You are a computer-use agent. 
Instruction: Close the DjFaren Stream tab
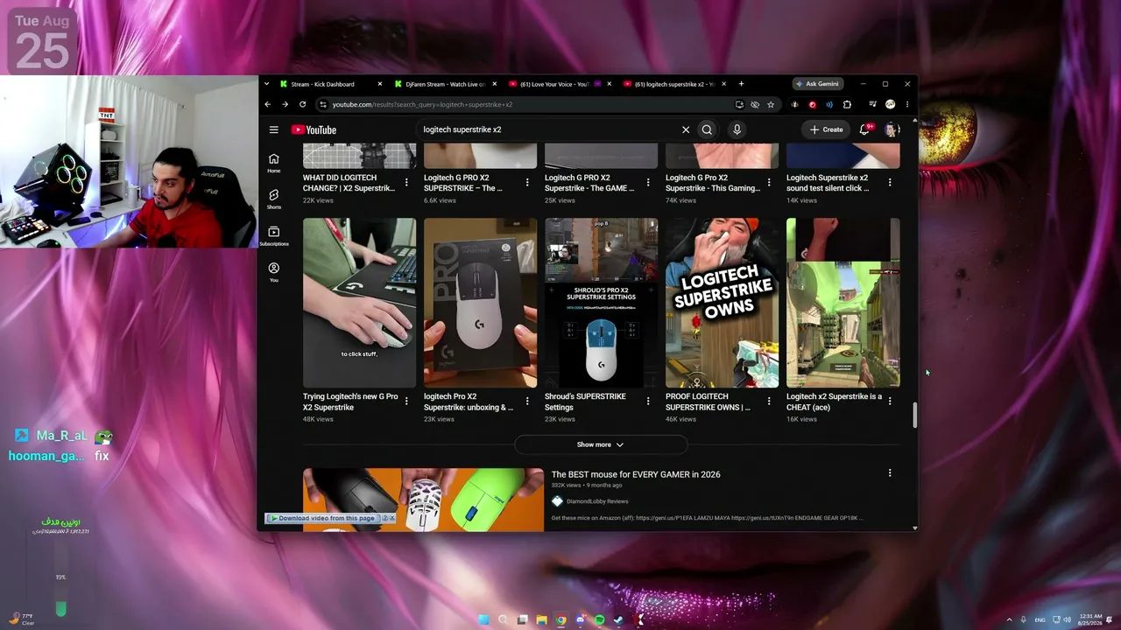(x=494, y=84)
